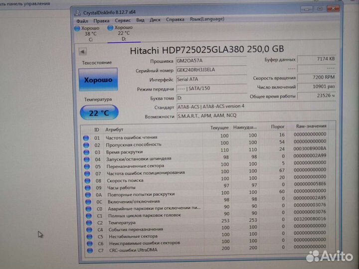
Task: Click the Hitachi HDP725025GLA380 250,0 GB title
Action: pyautogui.click(x=207, y=50)
